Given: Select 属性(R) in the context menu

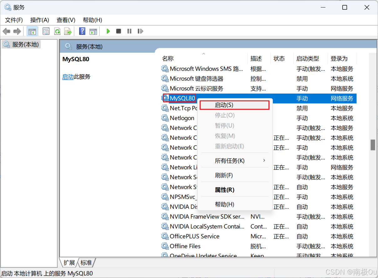Looking at the screenshot, I should (224, 190).
